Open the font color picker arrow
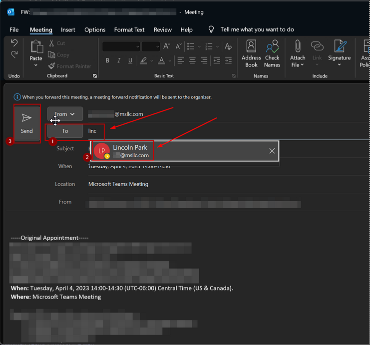The height and width of the screenshot is (345, 370). (x=169, y=60)
